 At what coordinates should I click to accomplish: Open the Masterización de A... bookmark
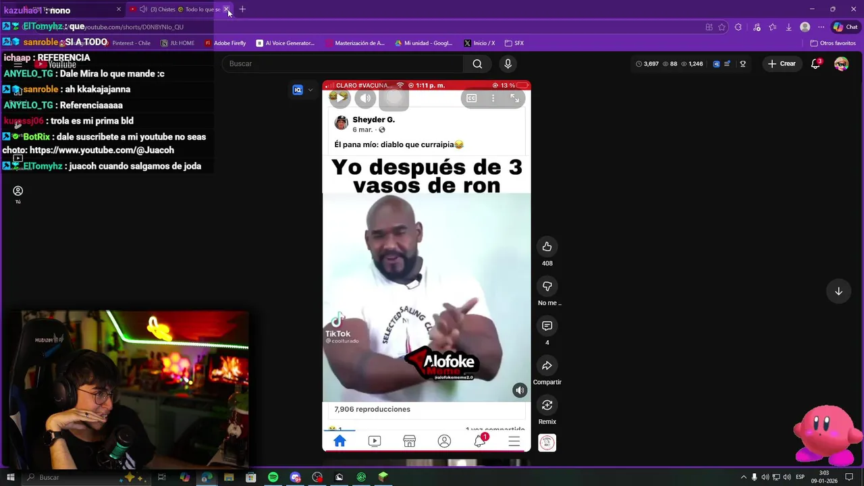point(354,43)
